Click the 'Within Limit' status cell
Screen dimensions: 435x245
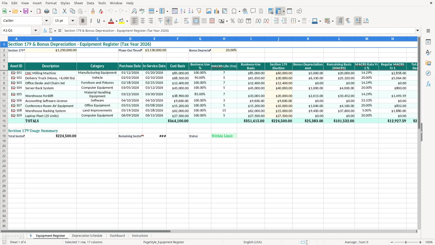224,136
